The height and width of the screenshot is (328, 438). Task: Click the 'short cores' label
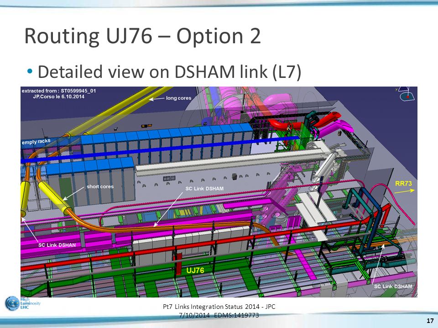point(100,187)
